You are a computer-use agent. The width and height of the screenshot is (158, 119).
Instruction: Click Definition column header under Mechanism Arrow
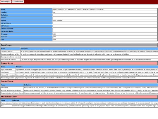coord(85,100)
